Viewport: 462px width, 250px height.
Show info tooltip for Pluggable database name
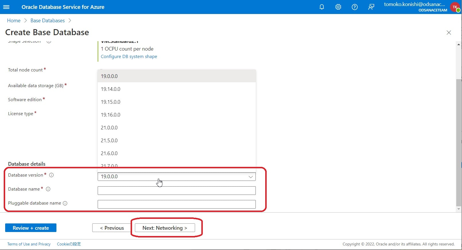pos(65,203)
